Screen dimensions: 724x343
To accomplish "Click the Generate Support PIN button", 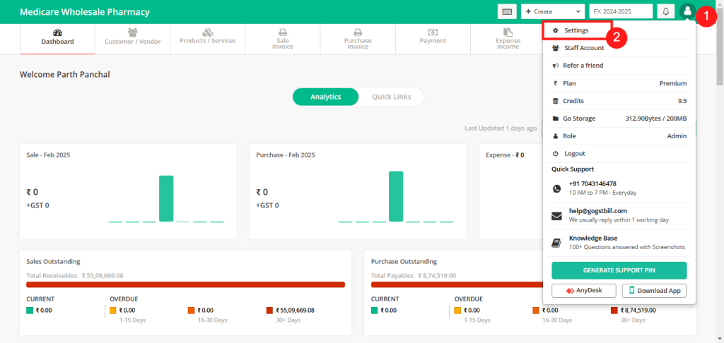I will [x=619, y=270].
